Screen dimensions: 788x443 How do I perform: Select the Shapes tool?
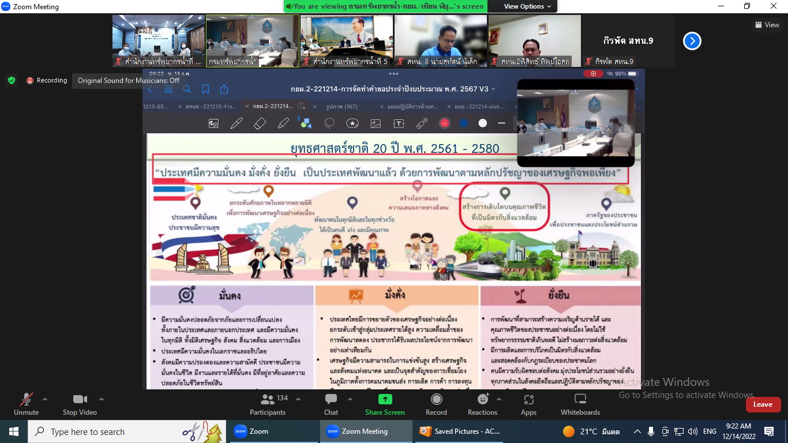(x=305, y=123)
